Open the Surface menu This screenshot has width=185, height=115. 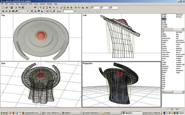42,4
